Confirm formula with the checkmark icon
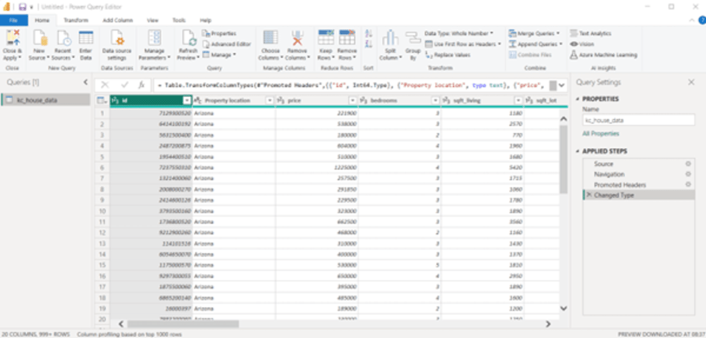Viewport: 706px width, 338px height. pyautogui.click(x=124, y=85)
